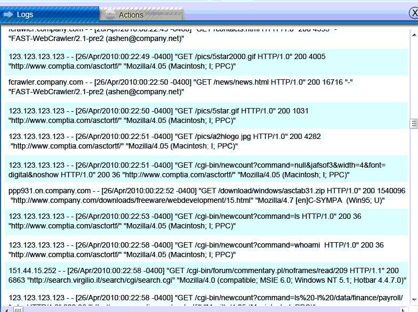Close the log viewer with X button
The width and height of the screenshot is (418, 312).
click(413, 13)
